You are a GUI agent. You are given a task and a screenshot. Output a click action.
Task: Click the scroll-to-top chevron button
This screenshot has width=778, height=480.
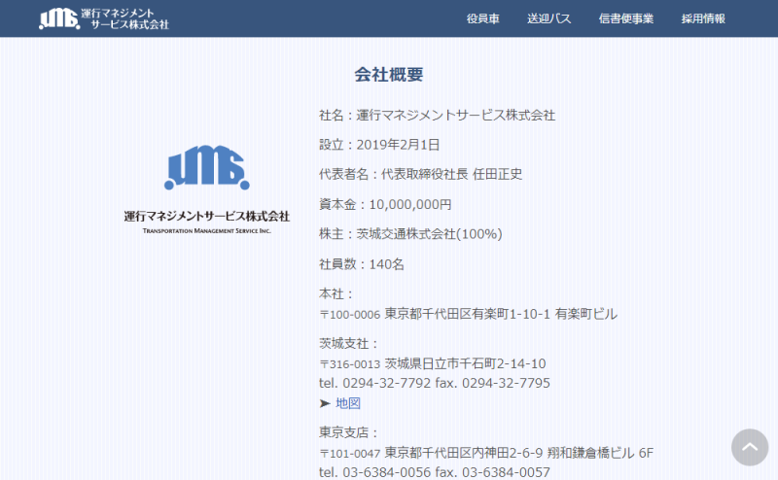pos(750,447)
